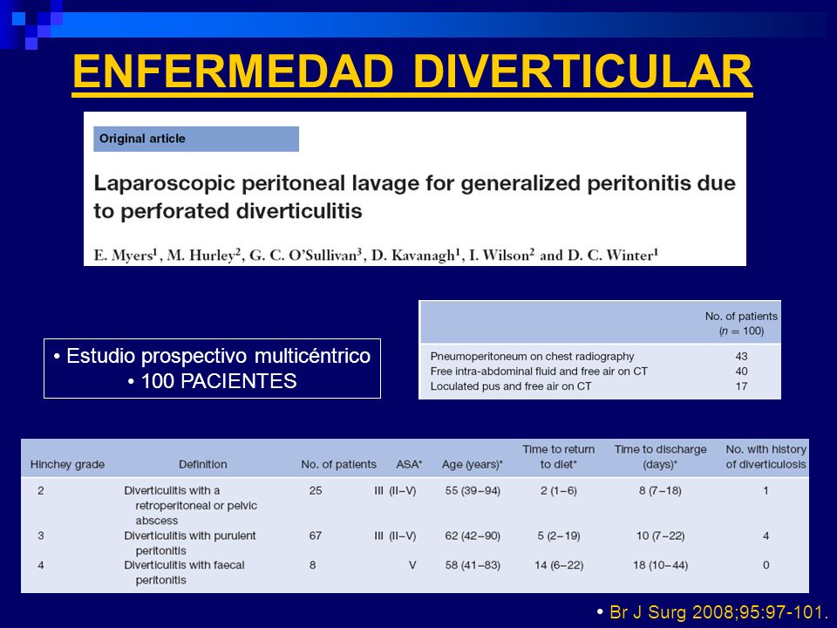Viewport: 837px width, 628px height.
Task: Click discharge time '8 (7–18)'
Action: pyautogui.click(x=660, y=491)
